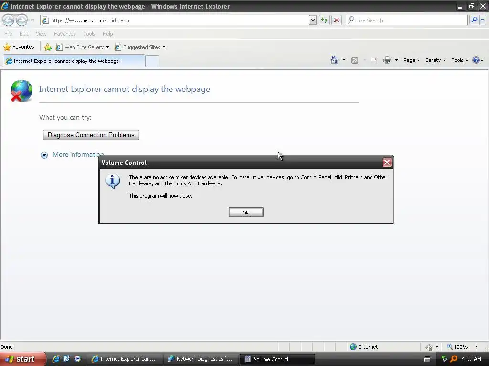This screenshot has height=366, width=489.
Task: Launch Internet Explorer from Quick Launch
Action: click(x=56, y=359)
